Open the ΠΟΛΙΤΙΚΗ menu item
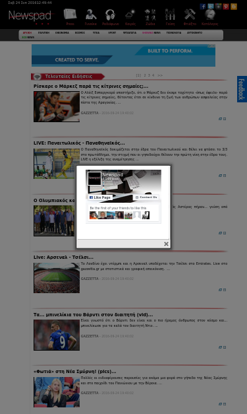 [x=43, y=33]
